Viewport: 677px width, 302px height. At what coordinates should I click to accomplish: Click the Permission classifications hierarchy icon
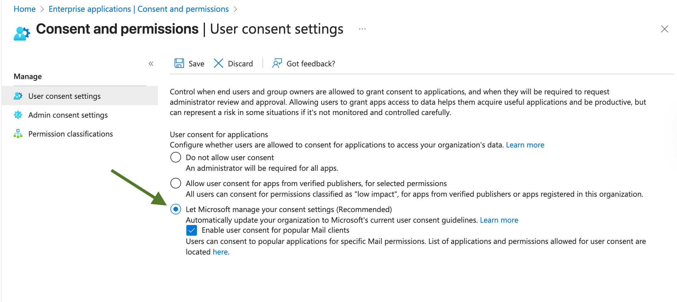(x=18, y=134)
